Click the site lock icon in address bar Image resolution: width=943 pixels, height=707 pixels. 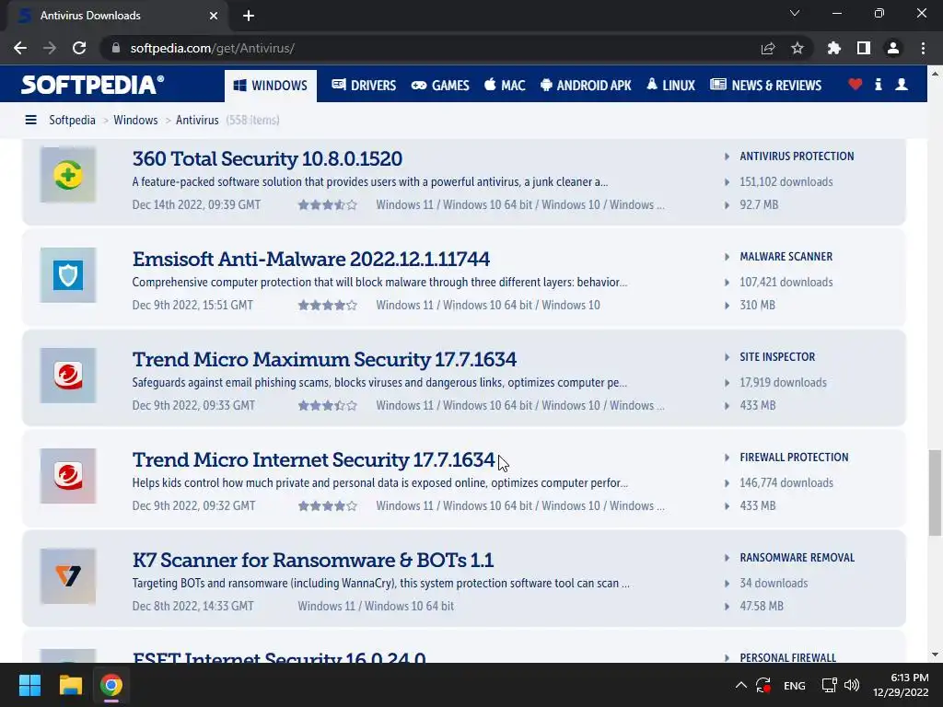(x=116, y=48)
